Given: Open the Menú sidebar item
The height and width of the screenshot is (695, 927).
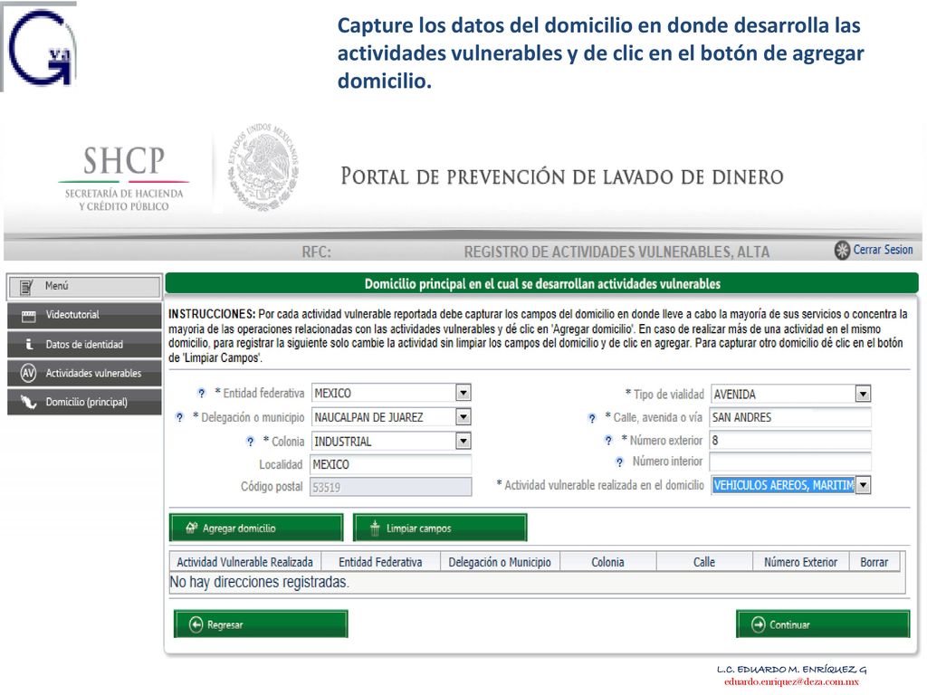Looking at the screenshot, I should pyautogui.click(x=84, y=287).
